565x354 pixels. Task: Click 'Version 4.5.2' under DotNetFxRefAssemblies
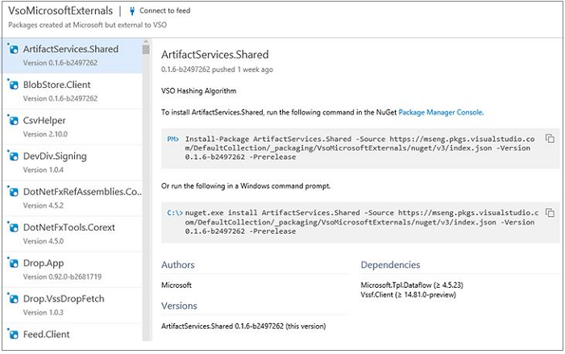pos(44,206)
